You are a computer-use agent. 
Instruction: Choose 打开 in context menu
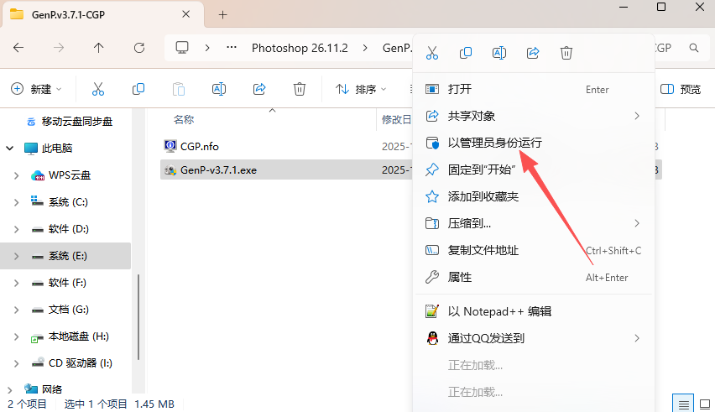pyautogui.click(x=534, y=89)
